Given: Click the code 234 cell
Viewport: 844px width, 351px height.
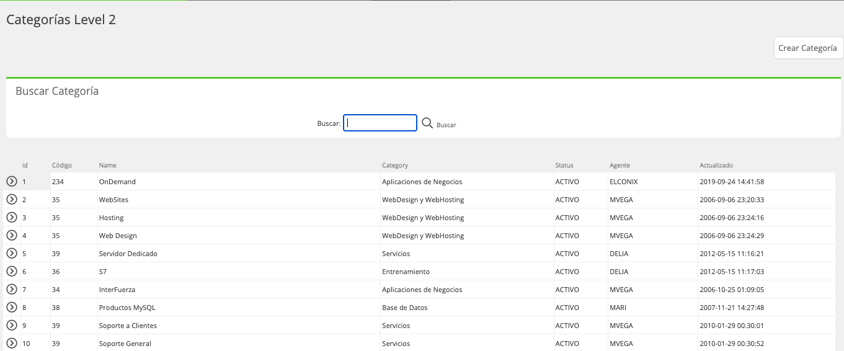Looking at the screenshot, I should point(74,182).
